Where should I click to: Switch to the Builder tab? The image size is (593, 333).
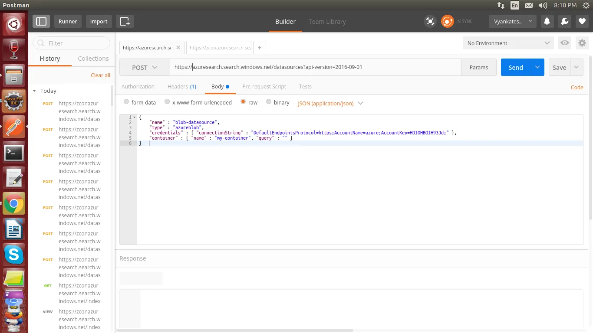(x=285, y=21)
